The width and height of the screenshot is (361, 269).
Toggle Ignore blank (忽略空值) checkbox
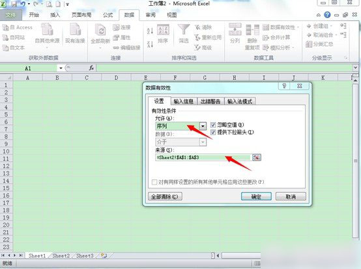(213, 125)
